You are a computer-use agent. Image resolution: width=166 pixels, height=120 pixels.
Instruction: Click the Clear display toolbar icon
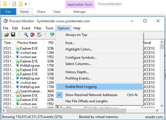coord(40,34)
